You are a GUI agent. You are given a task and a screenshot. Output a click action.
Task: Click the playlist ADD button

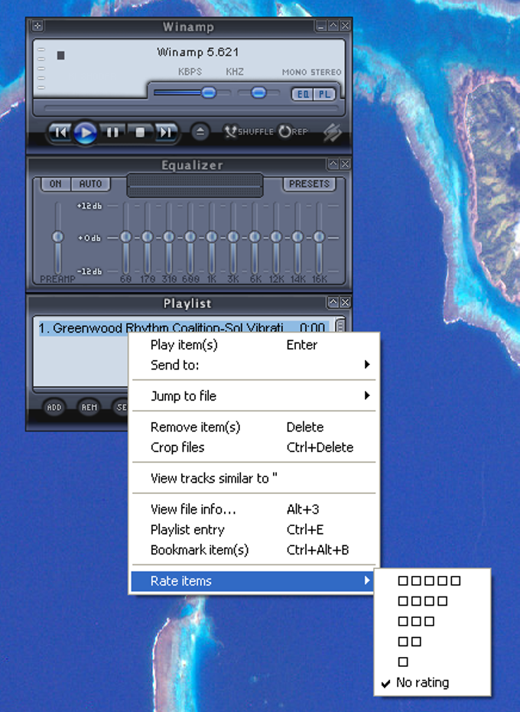point(54,408)
